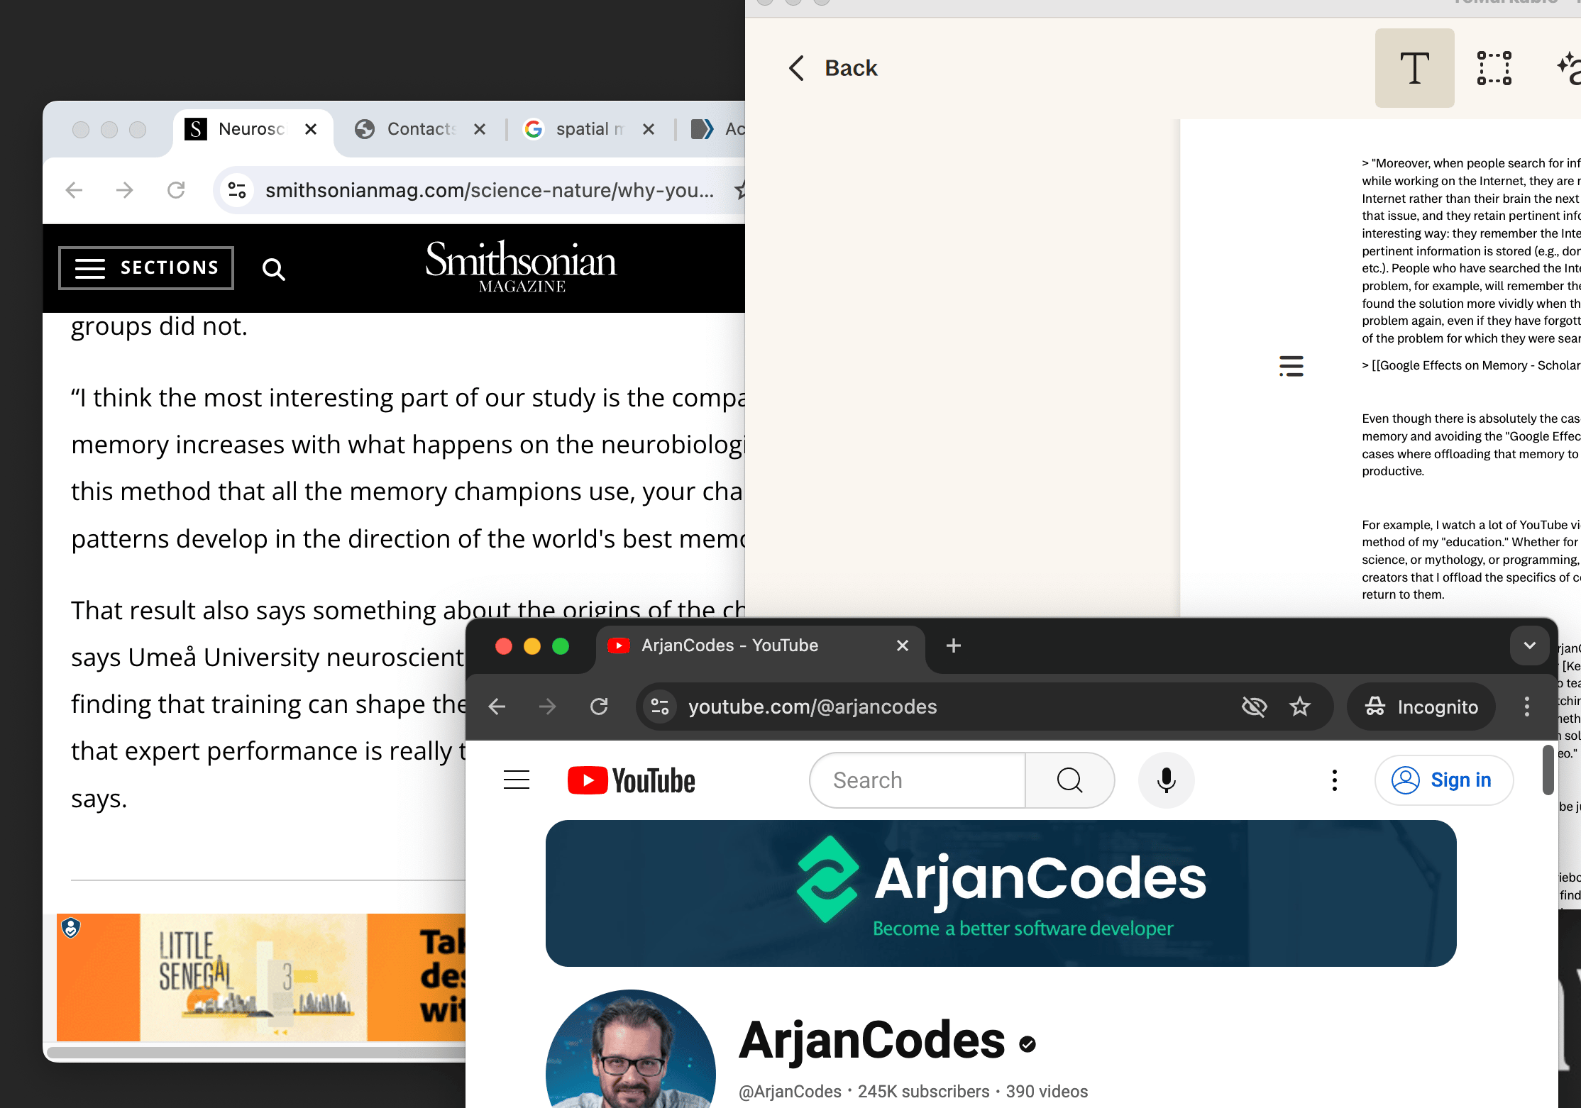The height and width of the screenshot is (1108, 1581).
Task: Select the dashed selection rectangle tool
Action: click(x=1494, y=68)
